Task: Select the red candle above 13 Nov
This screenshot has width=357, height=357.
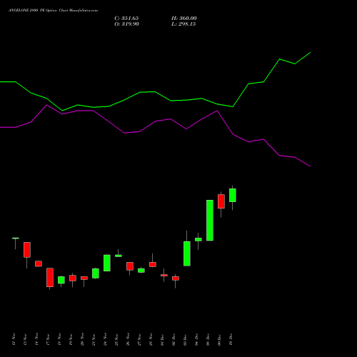Action: 27,250
